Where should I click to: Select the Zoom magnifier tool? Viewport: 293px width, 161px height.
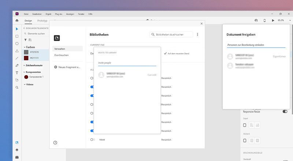(17, 87)
